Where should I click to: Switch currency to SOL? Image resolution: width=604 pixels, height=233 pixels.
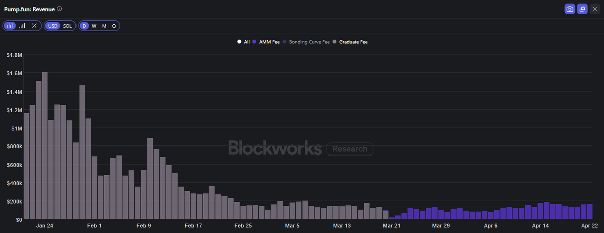tap(67, 26)
